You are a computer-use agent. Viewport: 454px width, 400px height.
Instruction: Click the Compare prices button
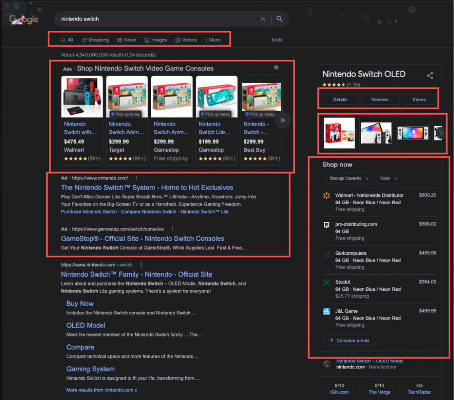point(349,340)
